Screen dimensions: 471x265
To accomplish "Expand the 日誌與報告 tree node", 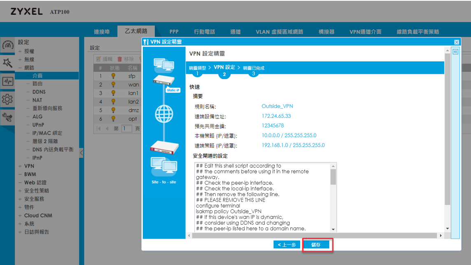I will click(x=20, y=232).
